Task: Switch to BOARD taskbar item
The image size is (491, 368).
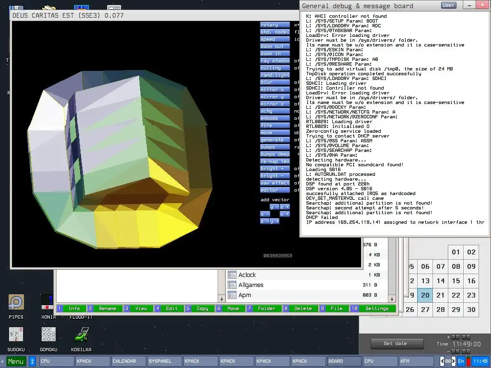Action: [343, 361]
